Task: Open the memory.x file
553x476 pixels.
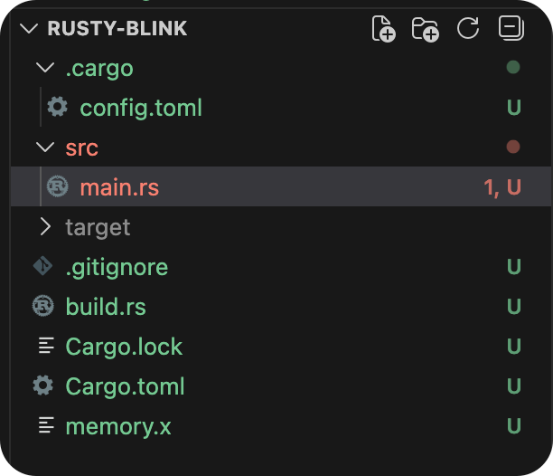Action: [118, 426]
